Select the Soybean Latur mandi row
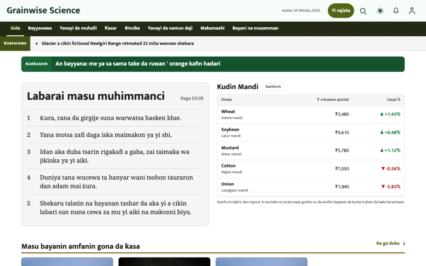The image size is (426, 266). pos(311,133)
